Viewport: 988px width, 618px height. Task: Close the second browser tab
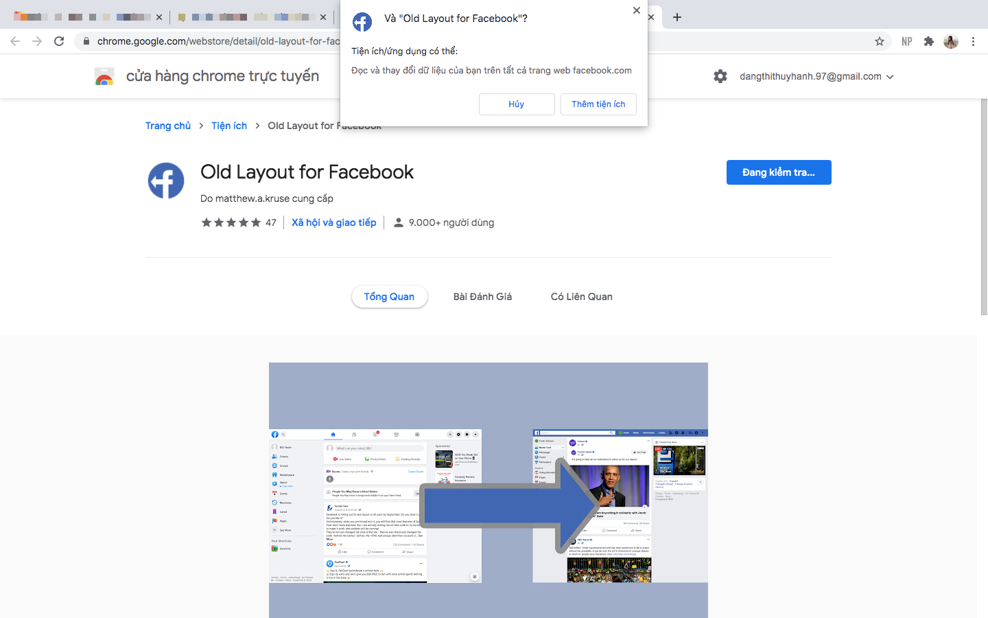pyautogui.click(x=323, y=17)
